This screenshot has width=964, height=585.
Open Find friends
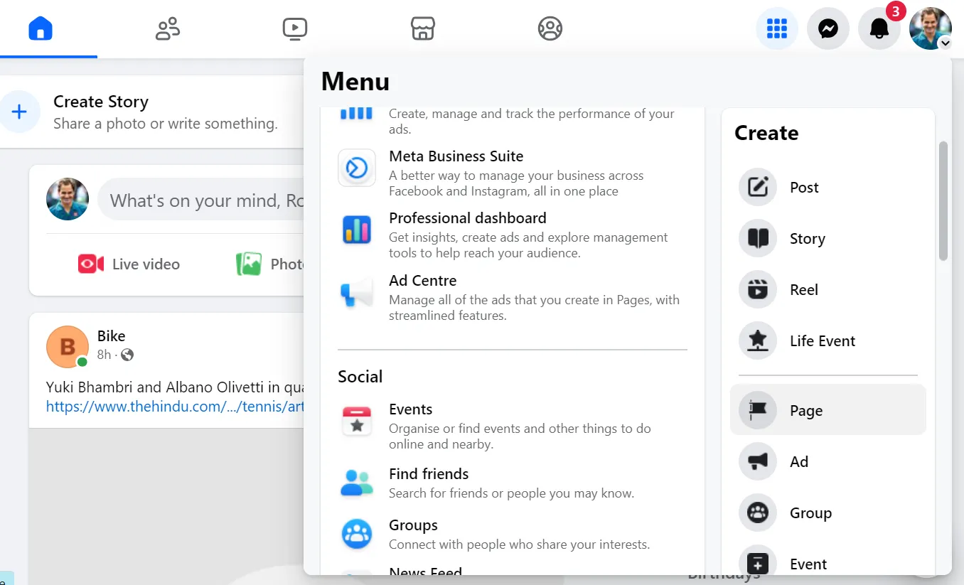click(428, 473)
